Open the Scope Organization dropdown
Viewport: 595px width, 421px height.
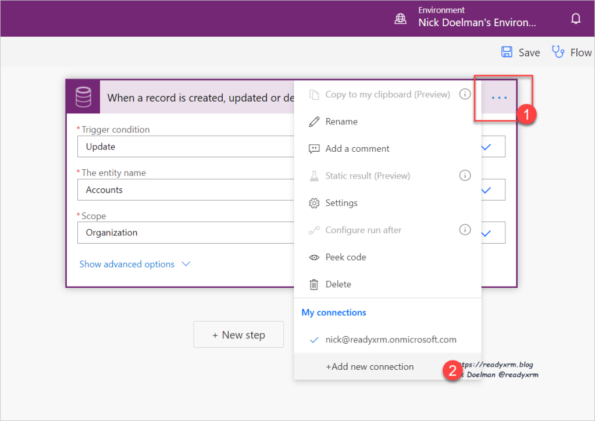click(486, 233)
